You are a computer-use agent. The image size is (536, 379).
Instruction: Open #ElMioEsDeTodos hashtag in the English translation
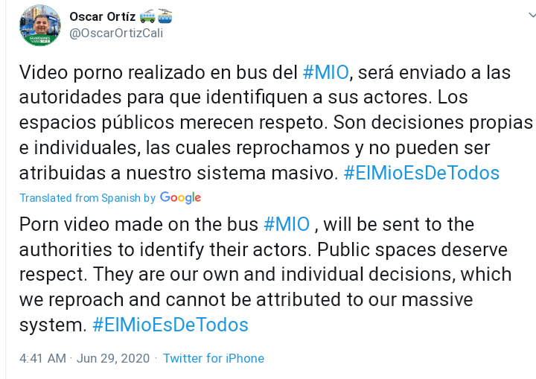[x=170, y=325]
